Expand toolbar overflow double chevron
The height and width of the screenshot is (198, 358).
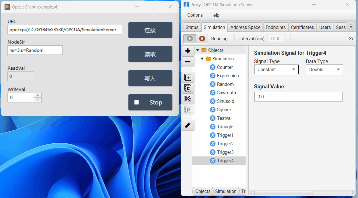coord(351,39)
